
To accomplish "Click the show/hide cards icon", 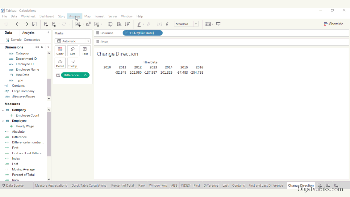I will [x=208, y=24].
